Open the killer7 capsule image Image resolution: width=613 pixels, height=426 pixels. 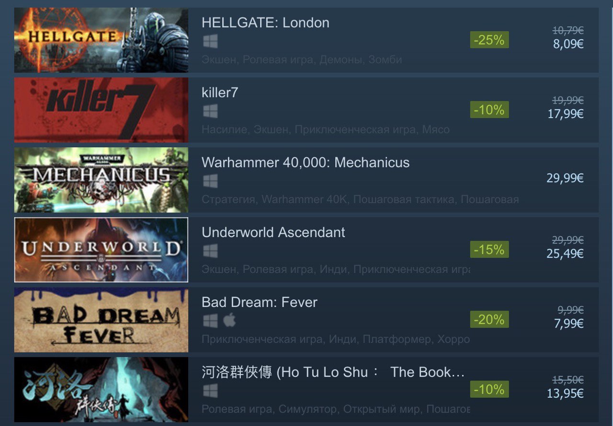(x=101, y=110)
